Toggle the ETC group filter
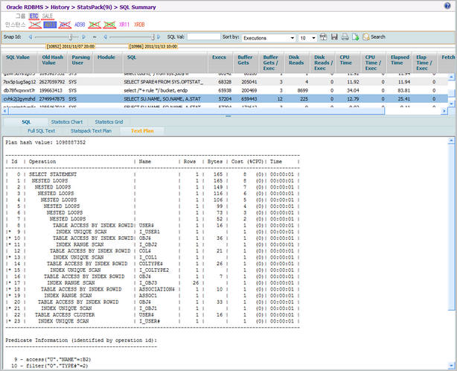The image size is (457, 371). [33, 16]
